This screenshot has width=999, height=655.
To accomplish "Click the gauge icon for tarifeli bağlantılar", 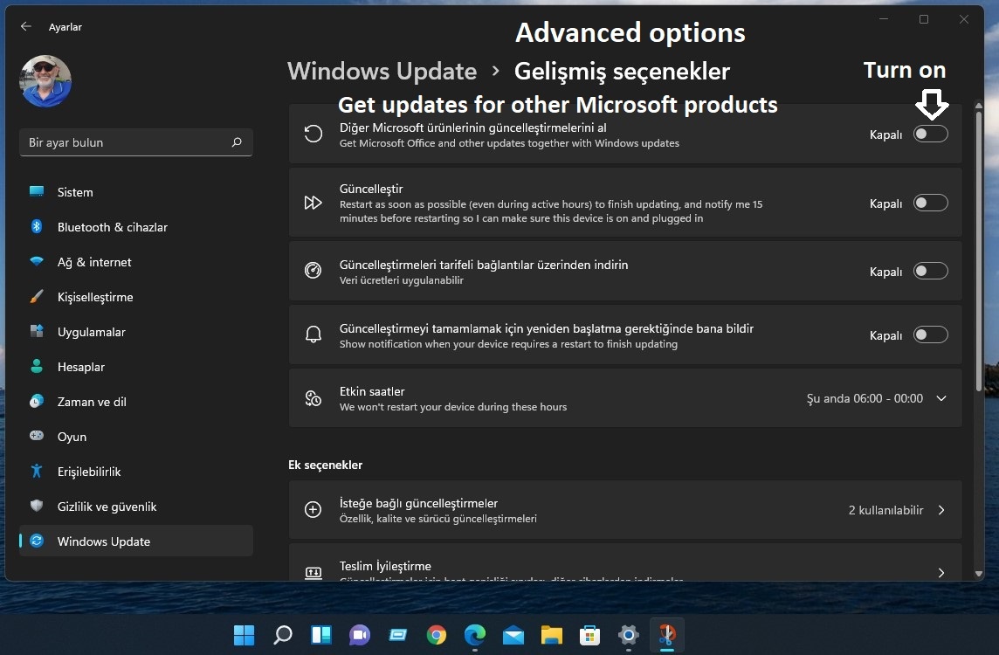I will tap(313, 270).
